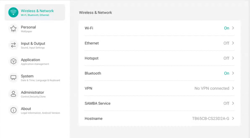Viewport: 250px width, 138px height.
Task: Click the Input & Output arrows icon
Action: coord(13,45)
